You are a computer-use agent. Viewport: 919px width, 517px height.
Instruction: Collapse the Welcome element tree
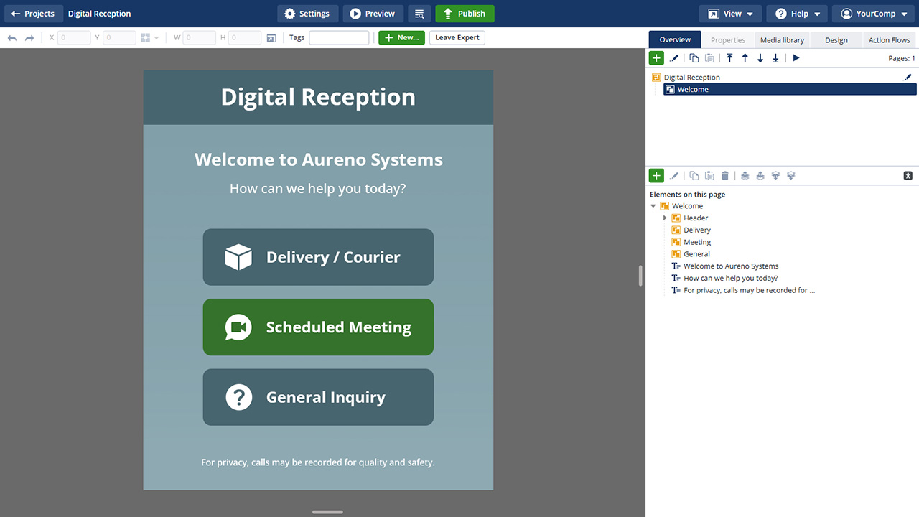(653, 205)
